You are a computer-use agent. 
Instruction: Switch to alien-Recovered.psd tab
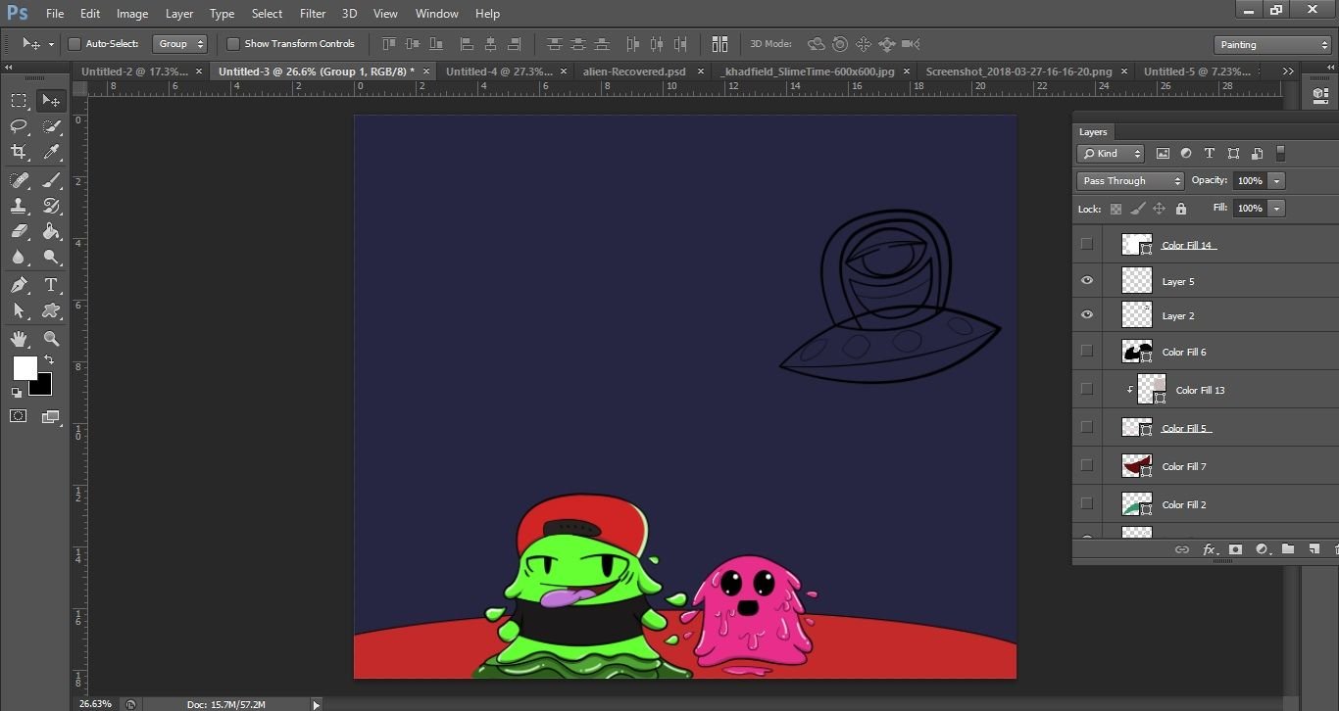click(634, 71)
